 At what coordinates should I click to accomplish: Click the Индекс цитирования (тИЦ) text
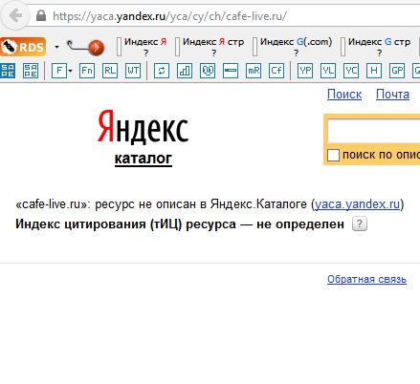(99, 224)
